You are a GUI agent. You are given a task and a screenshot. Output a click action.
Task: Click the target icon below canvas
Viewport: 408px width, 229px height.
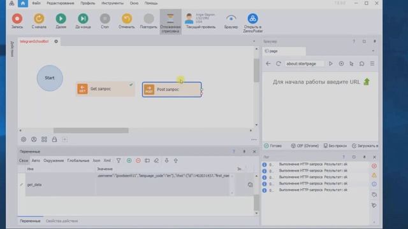click(x=24, y=139)
